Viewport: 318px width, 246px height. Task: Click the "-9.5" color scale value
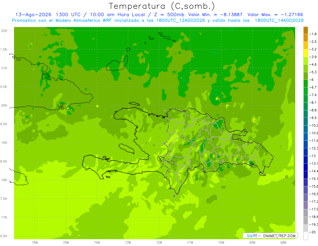[x=313, y=118]
